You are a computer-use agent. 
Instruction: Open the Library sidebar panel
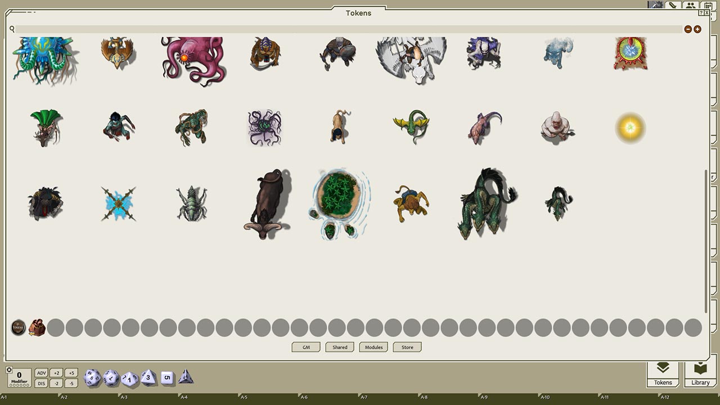click(x=700, y=373)
